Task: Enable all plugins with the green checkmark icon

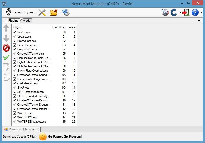Action: click(x=6, y=58)
